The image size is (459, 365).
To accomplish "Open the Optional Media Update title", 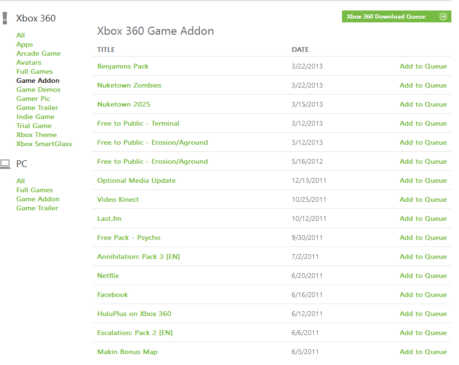I will pos(137,181).
